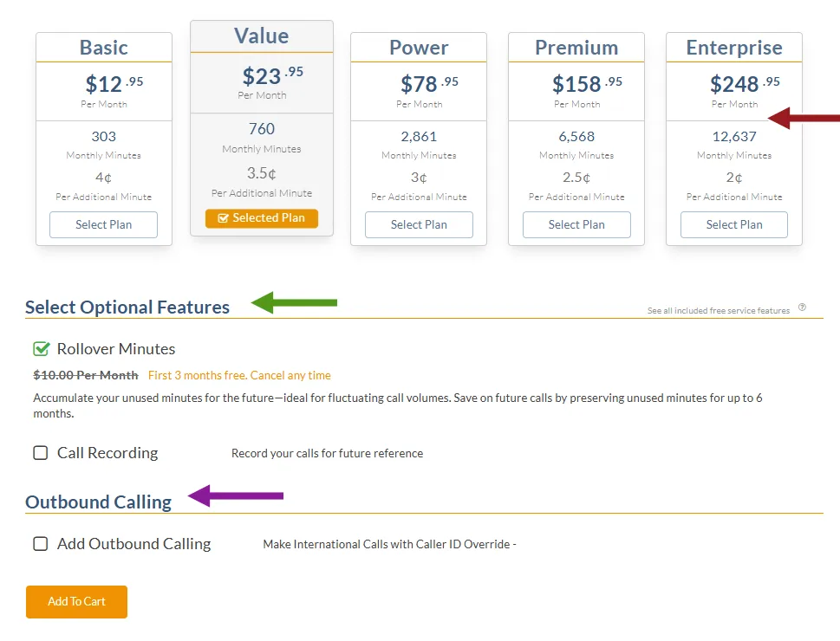
Task: Click the $158.95 price
Action: (587, 83)
